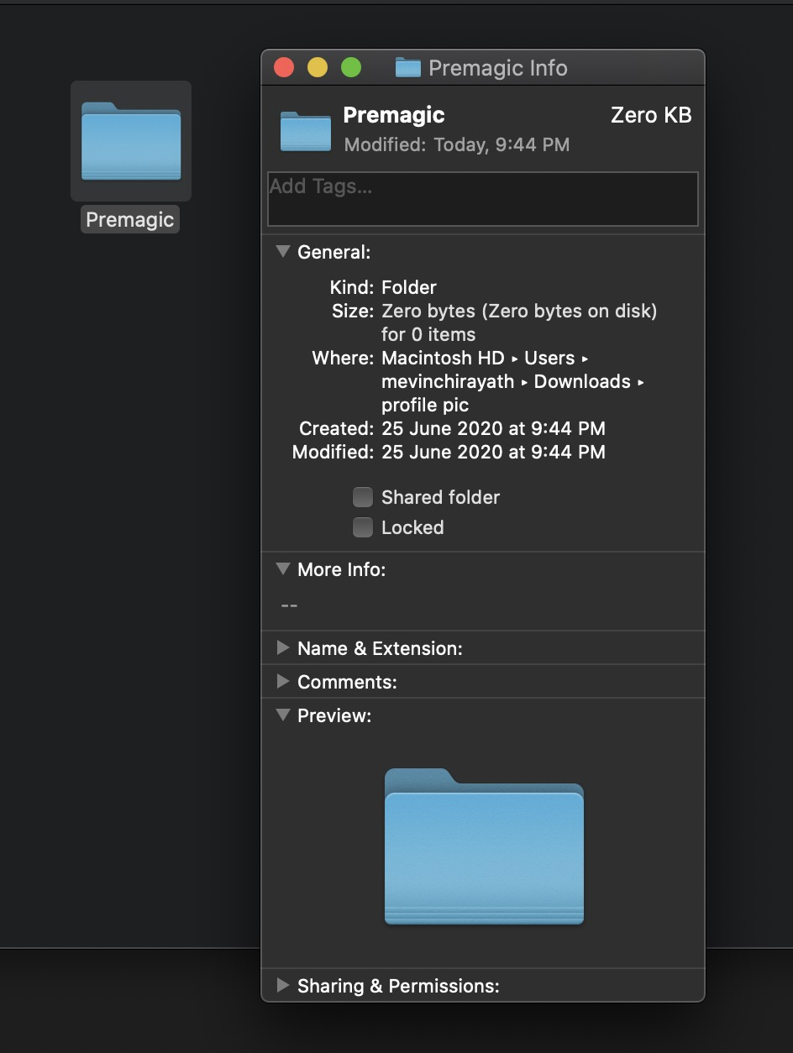Select the Premagic folder icon on desktop
This screenshot has height=1053, width=793.
click(x=131, y=140)
